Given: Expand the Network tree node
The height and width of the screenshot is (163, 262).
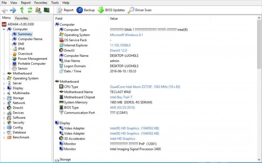Looking at the screenshot, I should 4,103.
